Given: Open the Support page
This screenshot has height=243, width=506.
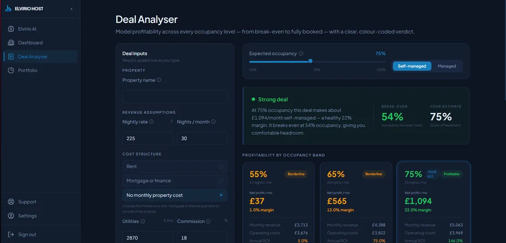Looking at the screenshot, I should pos(41,202).
